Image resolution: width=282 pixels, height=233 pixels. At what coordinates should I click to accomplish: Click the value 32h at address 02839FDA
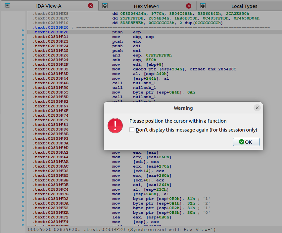pyautogui.click(x=191, y=203)
